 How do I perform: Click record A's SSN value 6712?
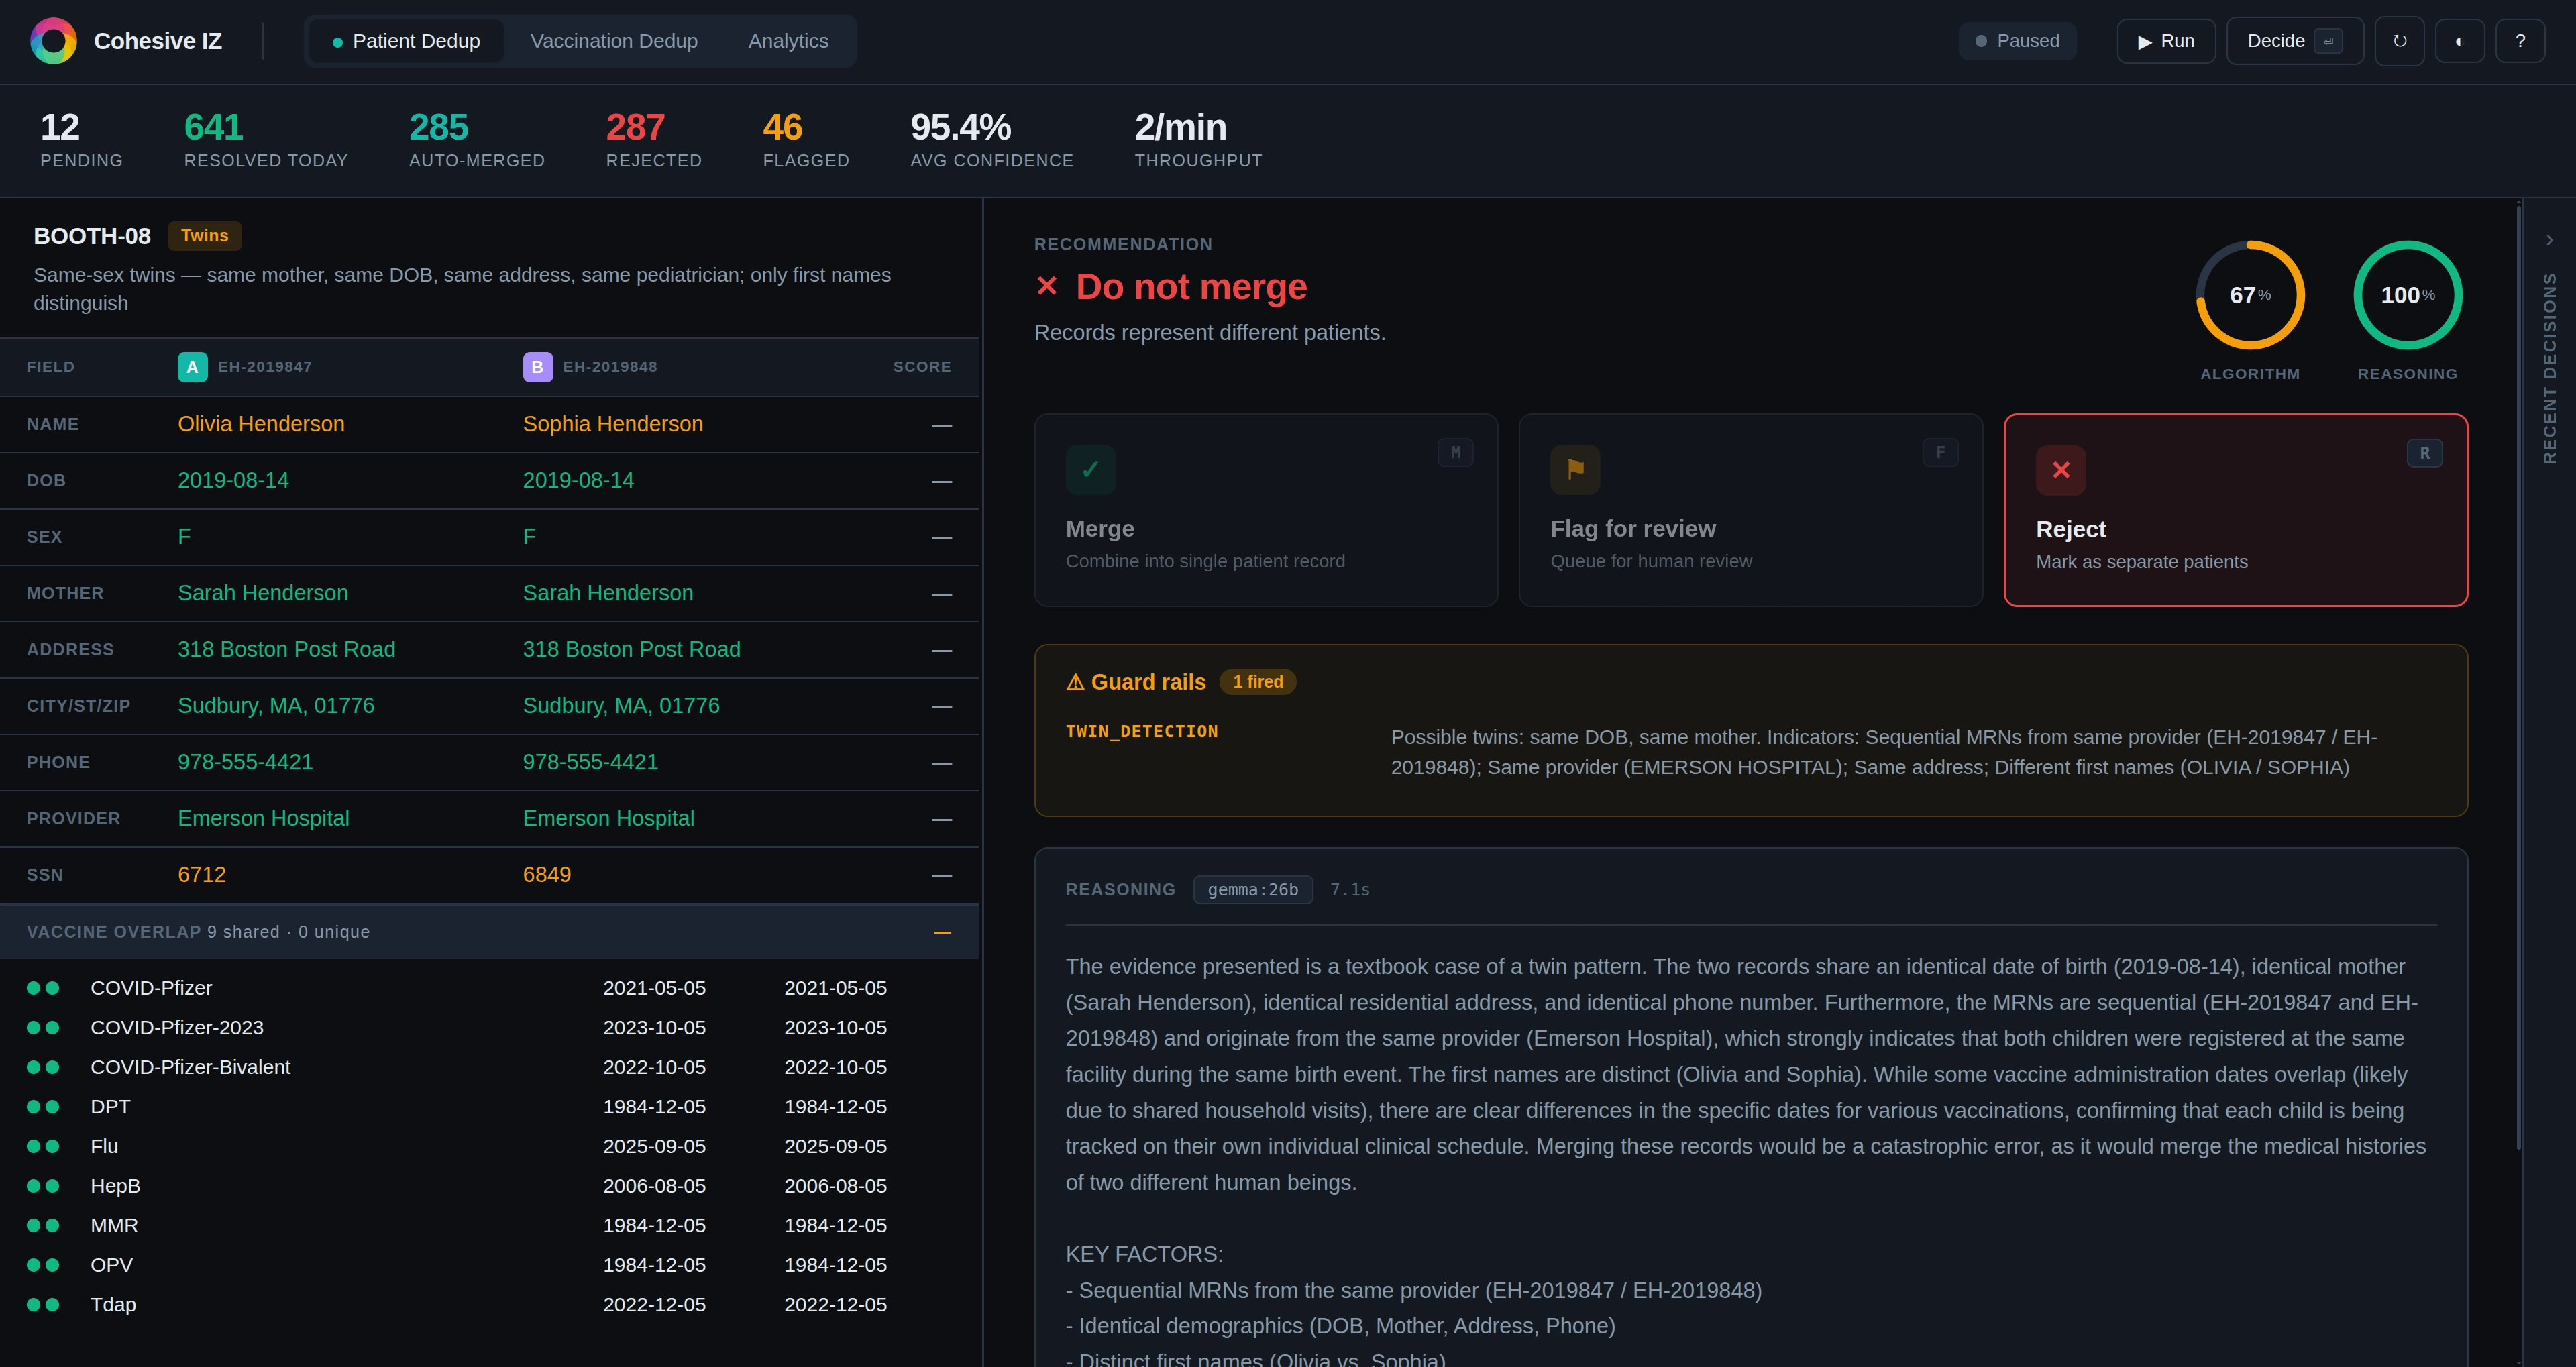(x=202, y=875)
